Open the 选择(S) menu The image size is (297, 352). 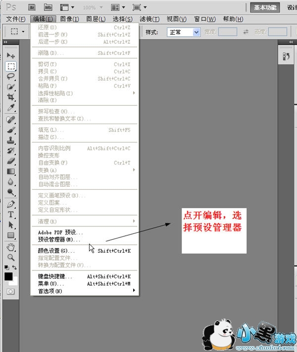123,19
